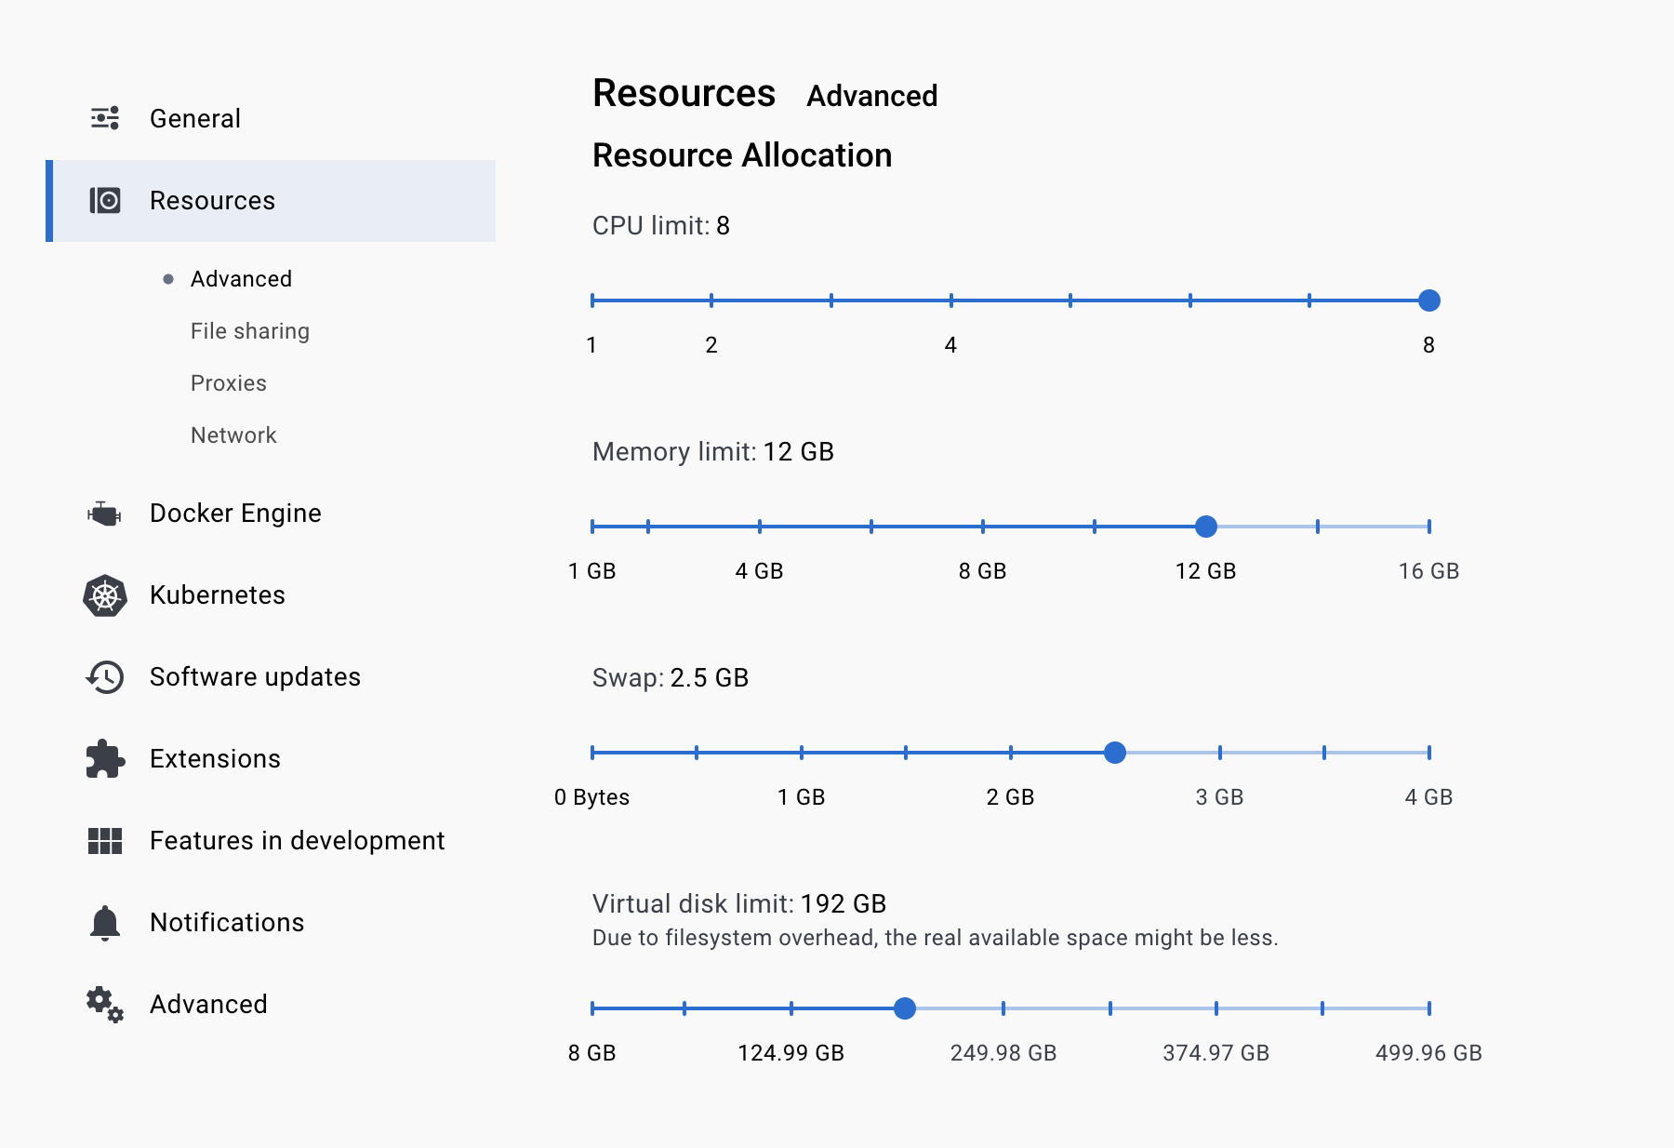Click the Swap slider handle
This screenshot has height=1148, width=1674.
coord(1115,753)
